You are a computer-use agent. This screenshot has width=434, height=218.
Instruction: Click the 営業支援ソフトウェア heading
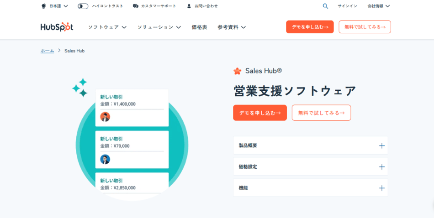[295, 91]
